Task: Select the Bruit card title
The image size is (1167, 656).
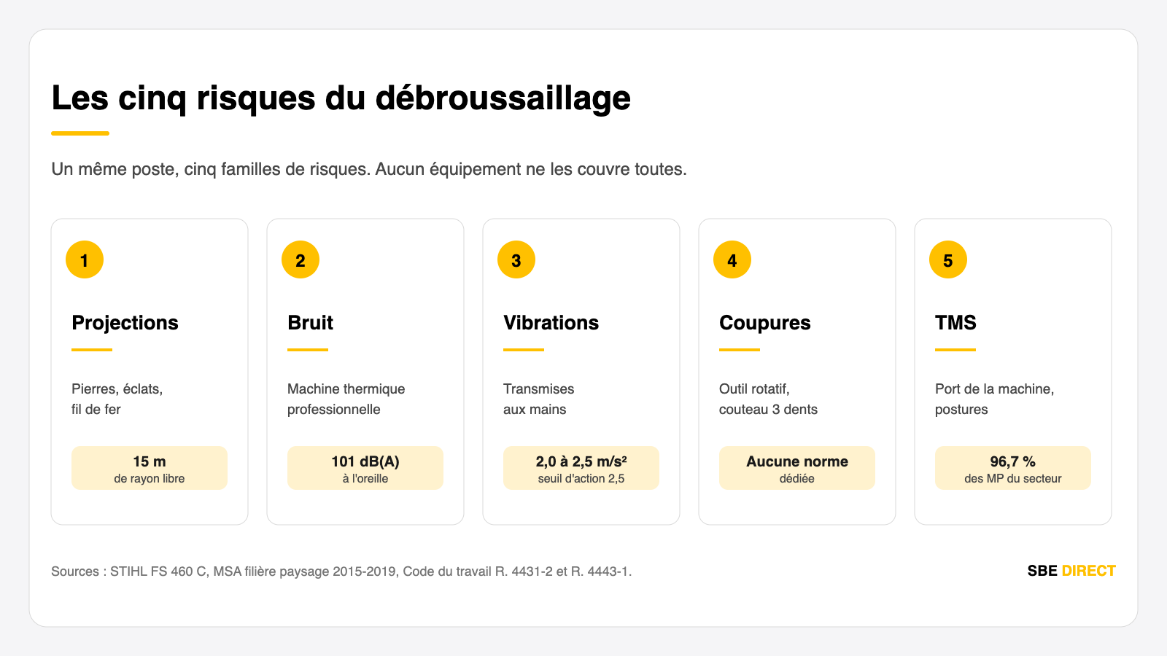Action: [x=310, y=323]
